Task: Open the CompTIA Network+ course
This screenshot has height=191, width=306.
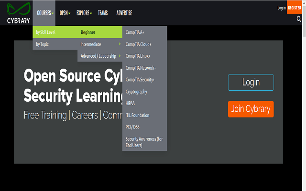Action: coord(144,68)
